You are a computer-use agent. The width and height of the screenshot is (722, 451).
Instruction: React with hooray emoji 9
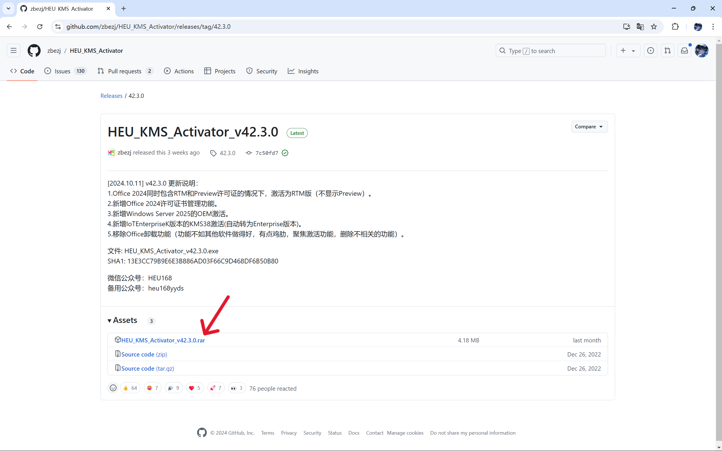point(174,388)
